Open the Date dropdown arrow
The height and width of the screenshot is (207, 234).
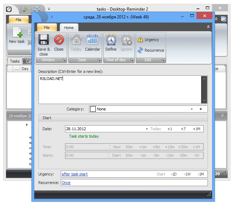(147, 129)
